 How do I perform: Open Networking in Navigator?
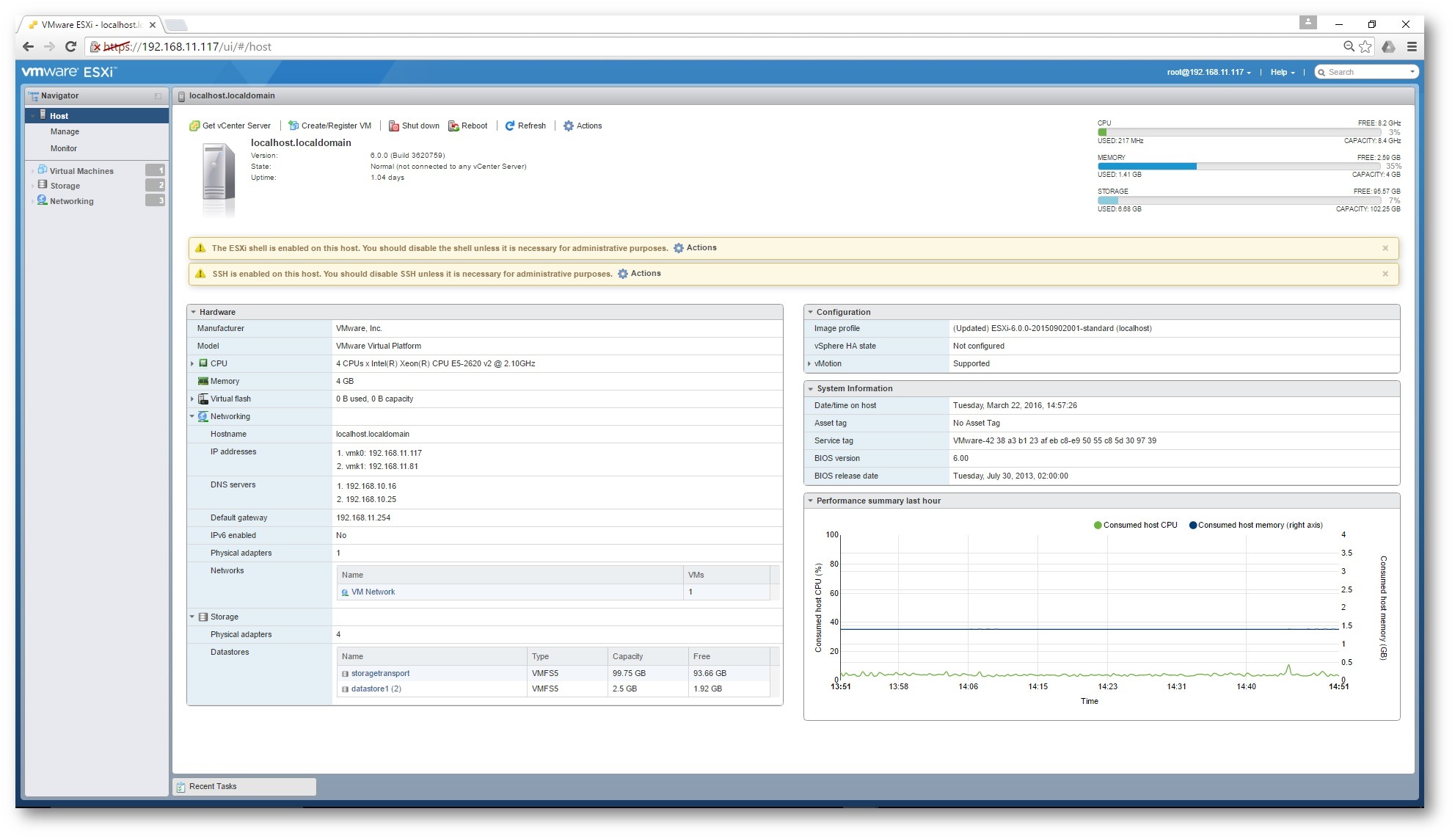click(x=71, y=201)
